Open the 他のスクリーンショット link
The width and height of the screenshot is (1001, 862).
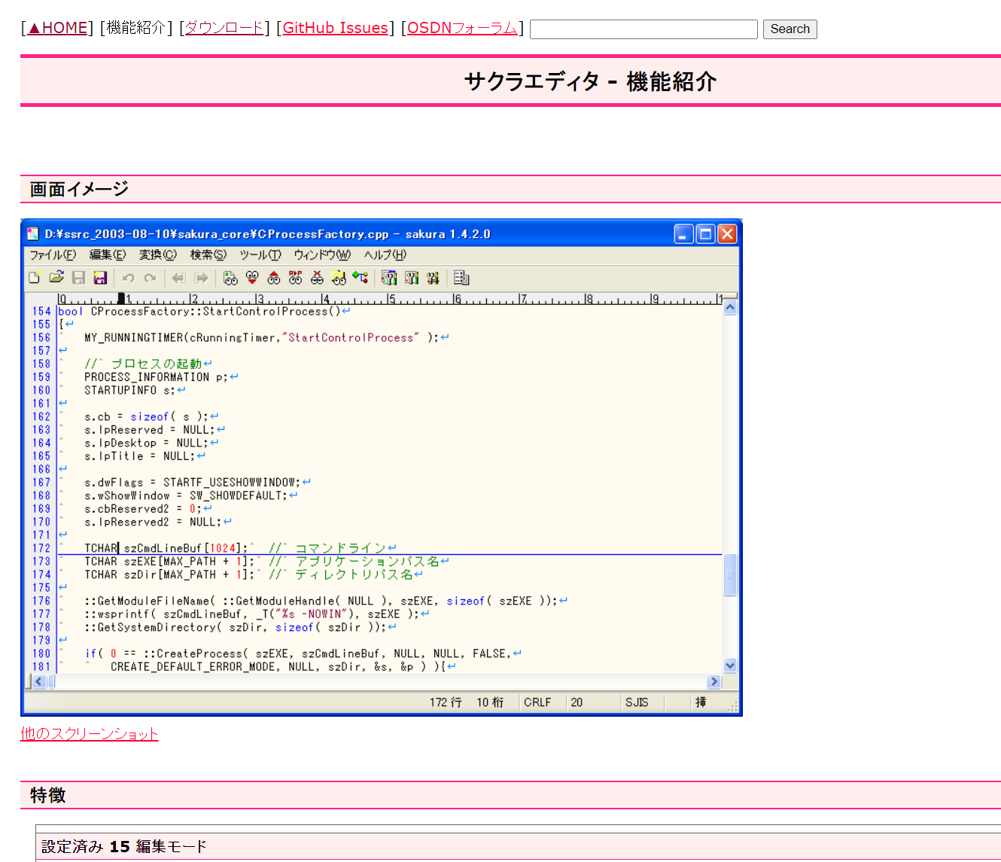tap(90, 733)
